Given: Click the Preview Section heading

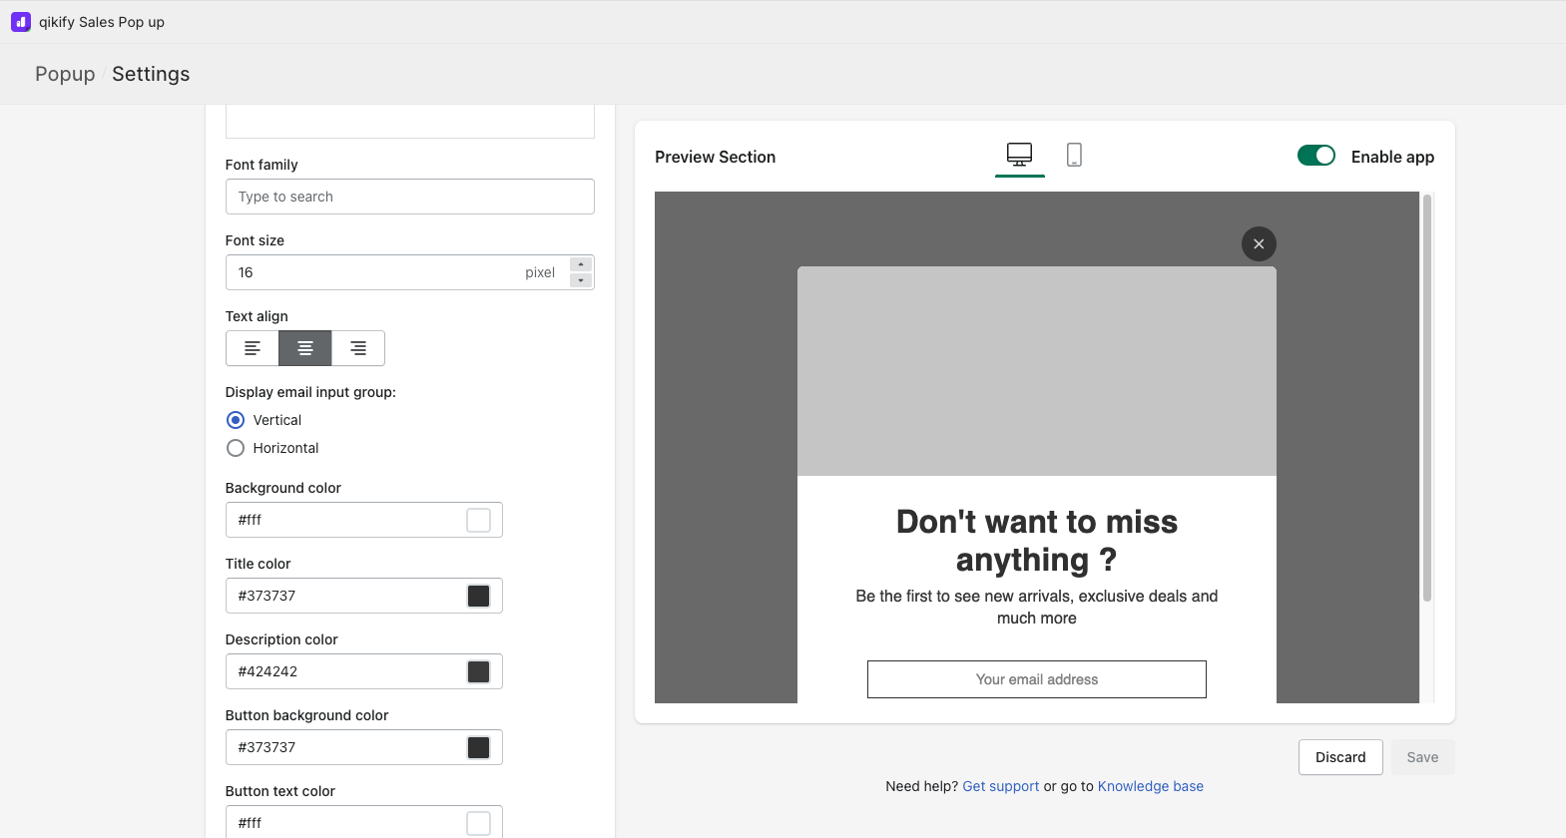Looking at the screenshot, I should point(715,157).
